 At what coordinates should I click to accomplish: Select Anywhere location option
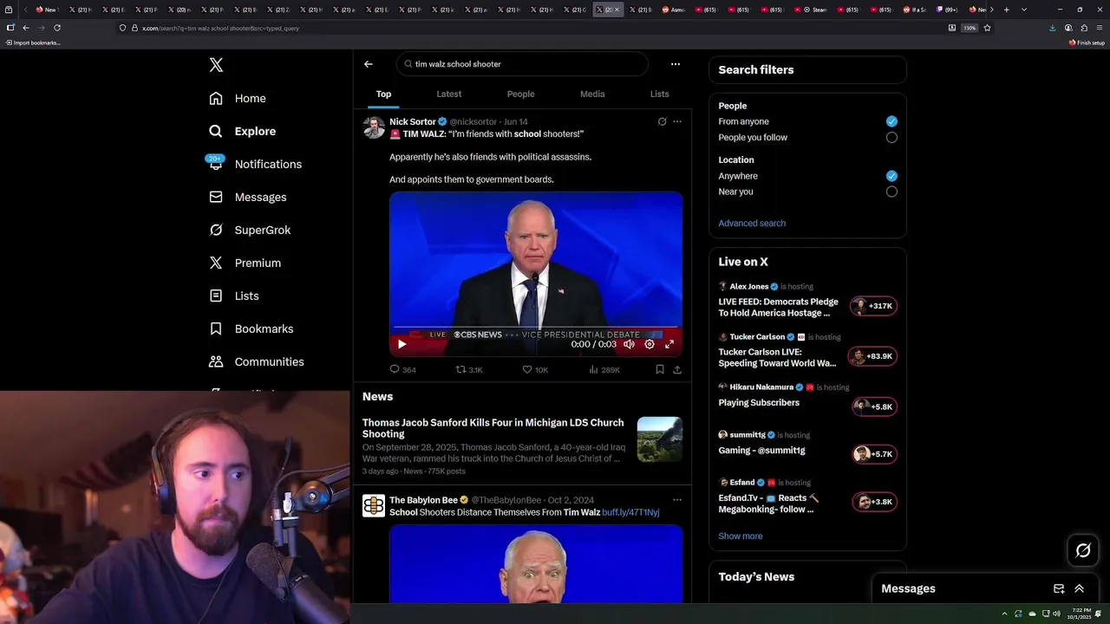tap(891, 176)
